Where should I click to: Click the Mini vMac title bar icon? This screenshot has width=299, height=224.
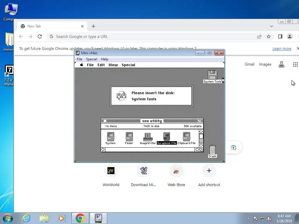click(78, 53)
